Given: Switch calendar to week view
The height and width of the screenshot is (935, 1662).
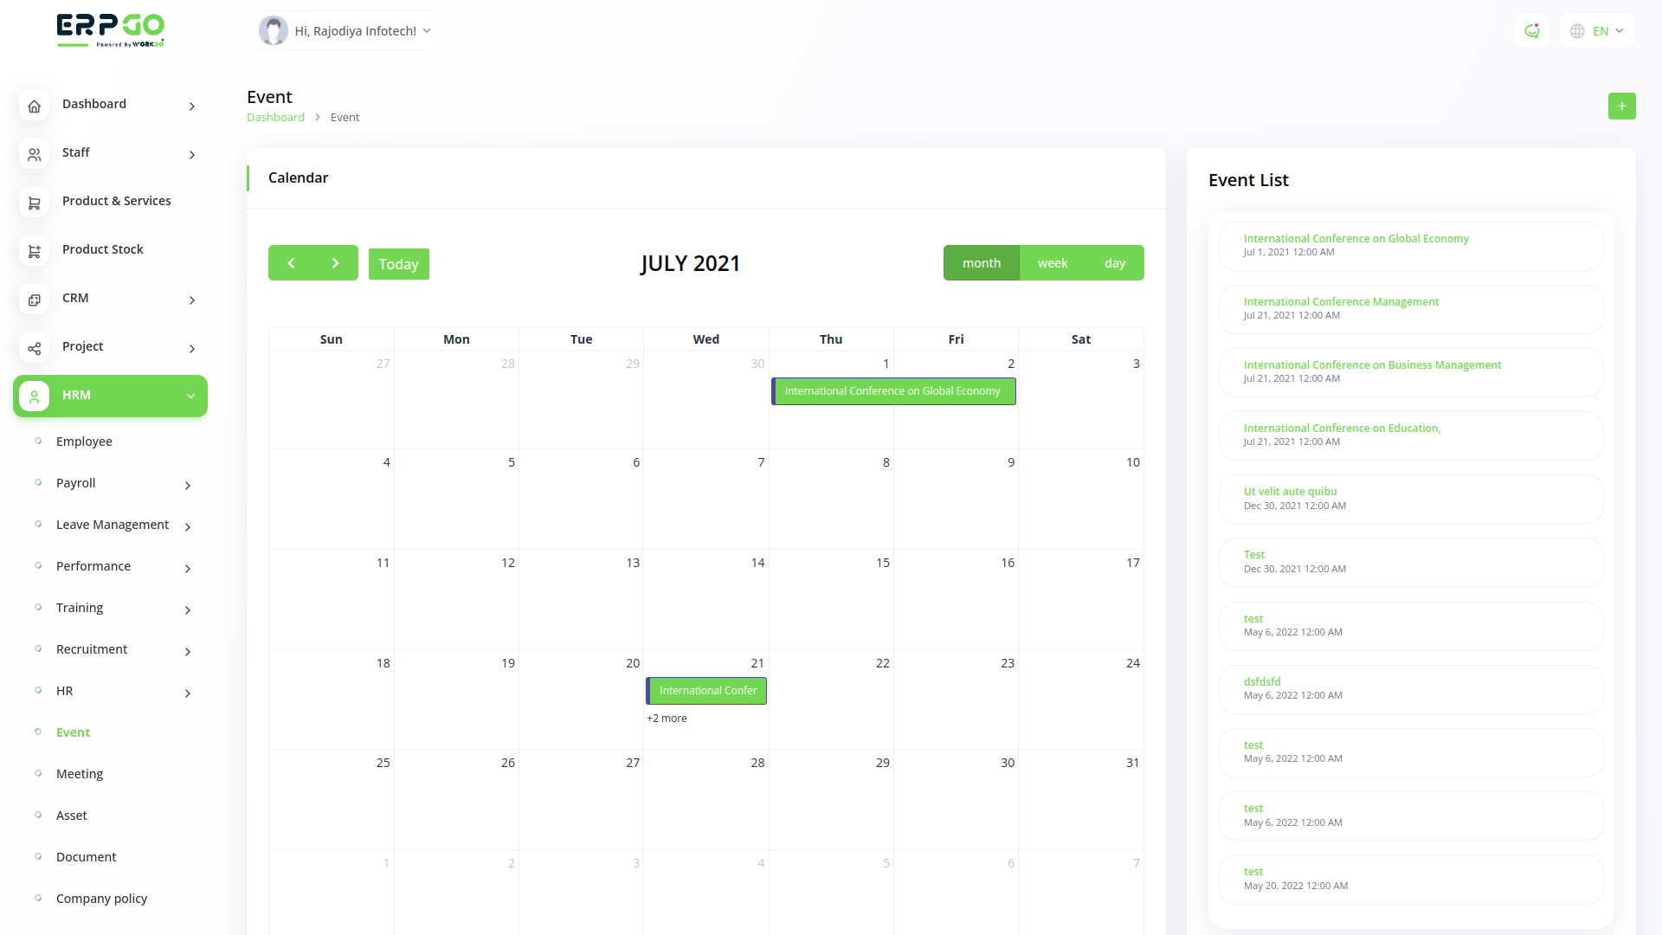Looking at the screenshot, I should [1052, 263].
